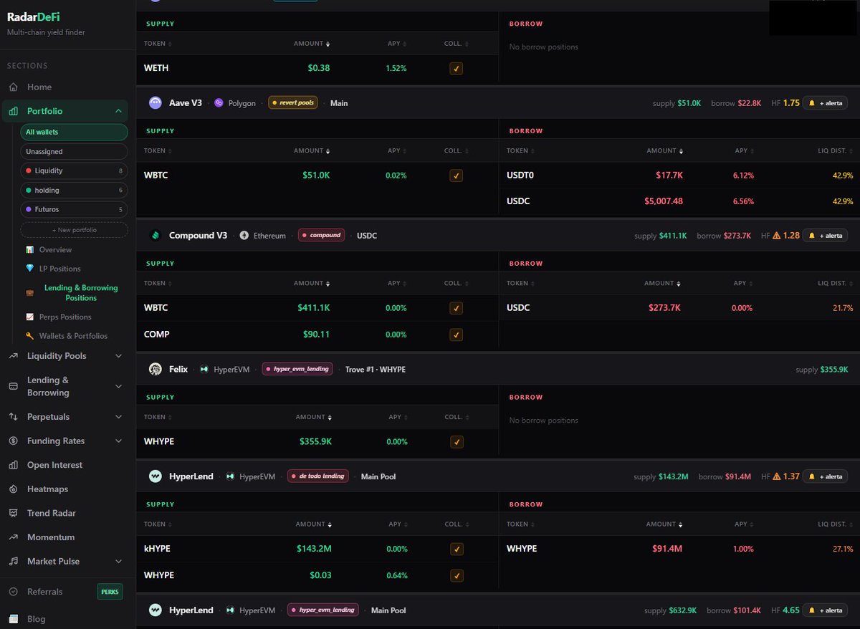The height and width of the screenshot is (629, 860).
Task: Collapse the Portfolio section chevron
Action: click(x=118, y=111)
